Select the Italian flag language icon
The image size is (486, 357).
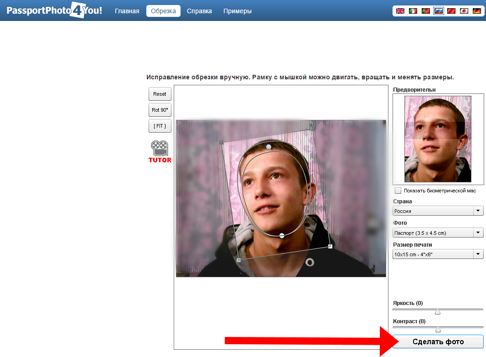(413, 11)
